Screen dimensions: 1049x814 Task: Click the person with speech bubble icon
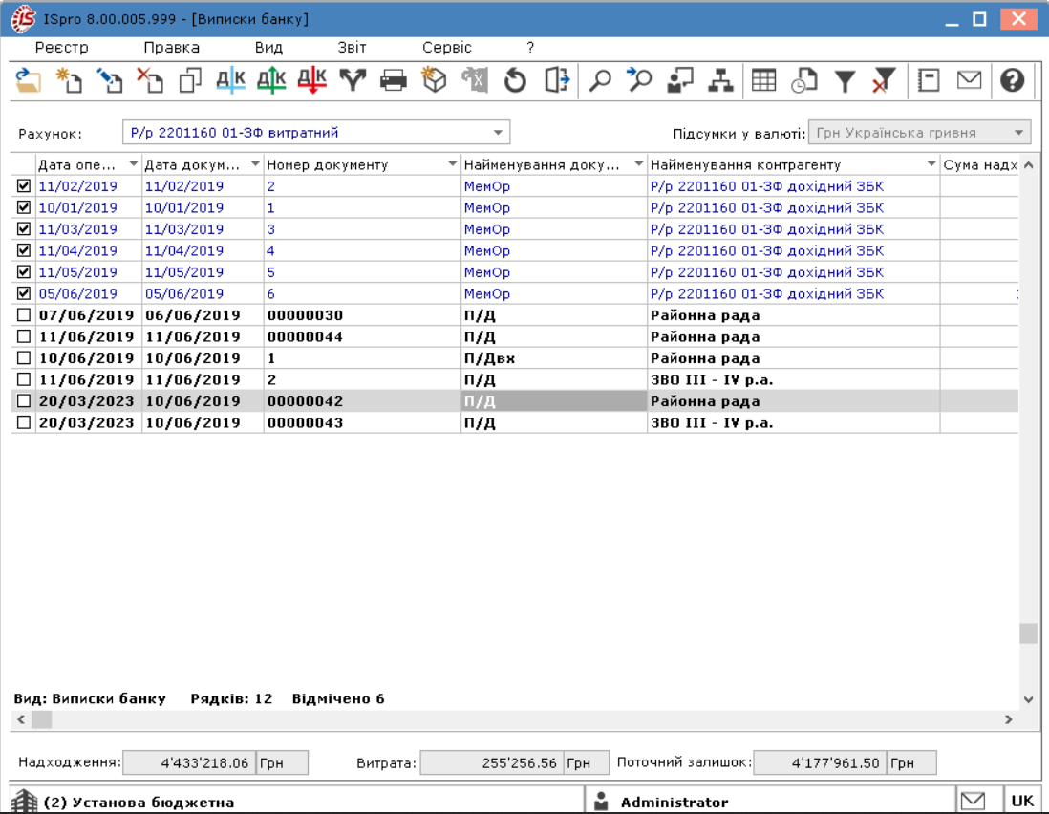pos(680,80)
